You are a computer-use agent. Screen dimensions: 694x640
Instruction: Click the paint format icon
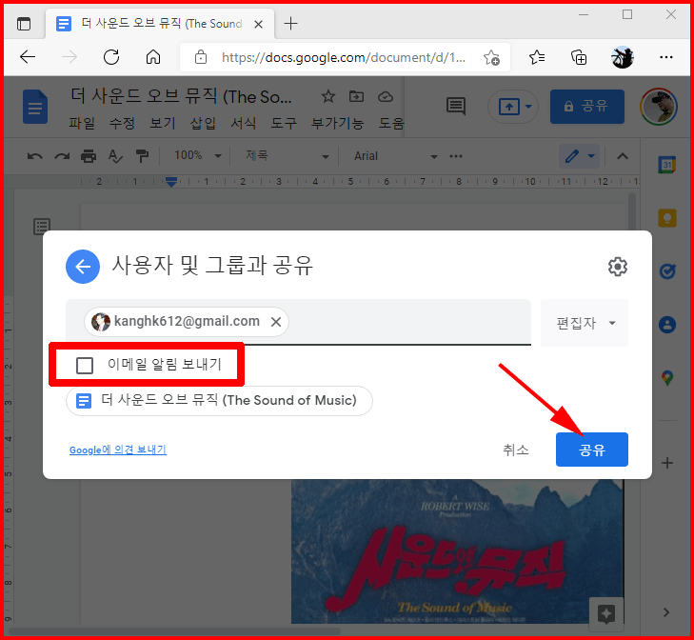point(142,156)
